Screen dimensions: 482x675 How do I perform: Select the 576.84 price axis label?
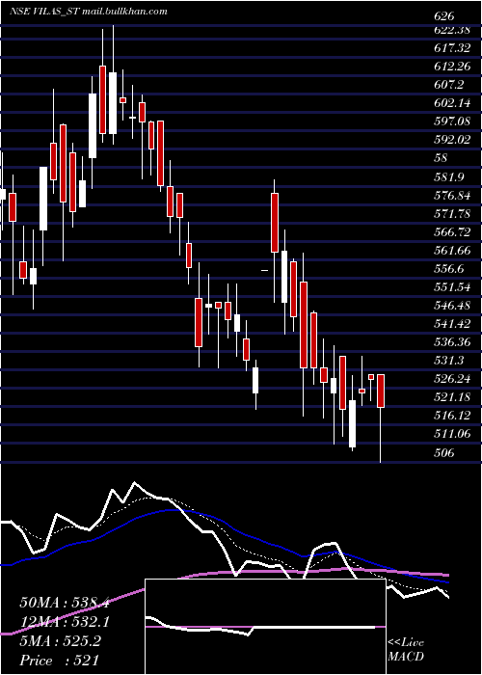coord(452,196)
